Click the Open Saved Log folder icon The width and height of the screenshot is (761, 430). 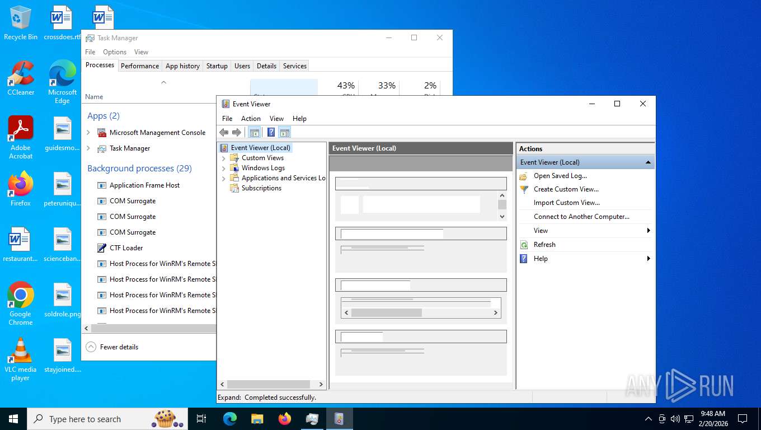pos(524,176)
